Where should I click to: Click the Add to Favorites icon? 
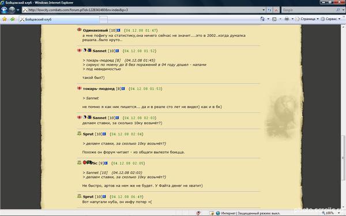(x=13, y=19)
